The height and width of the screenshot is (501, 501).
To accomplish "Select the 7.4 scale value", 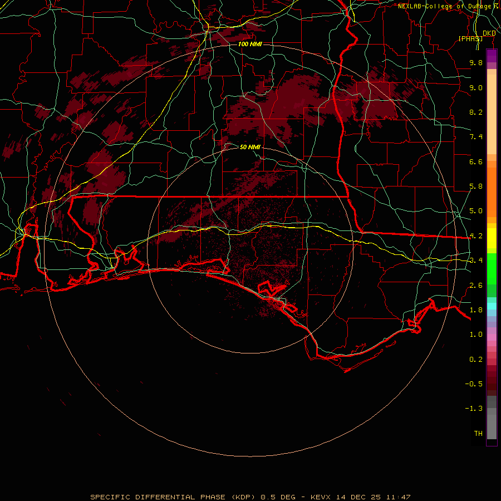I will (476, 137).
